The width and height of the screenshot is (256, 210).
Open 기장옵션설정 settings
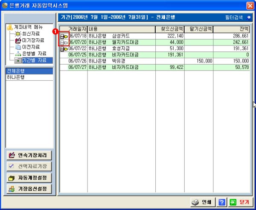coord(29,189)
